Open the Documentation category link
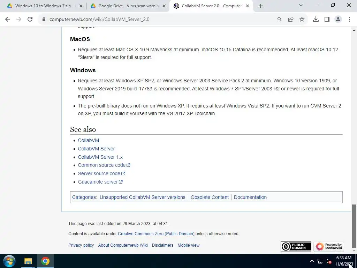Screen dimensions: 357x268 pyautogui.click(x=250, y=198)
